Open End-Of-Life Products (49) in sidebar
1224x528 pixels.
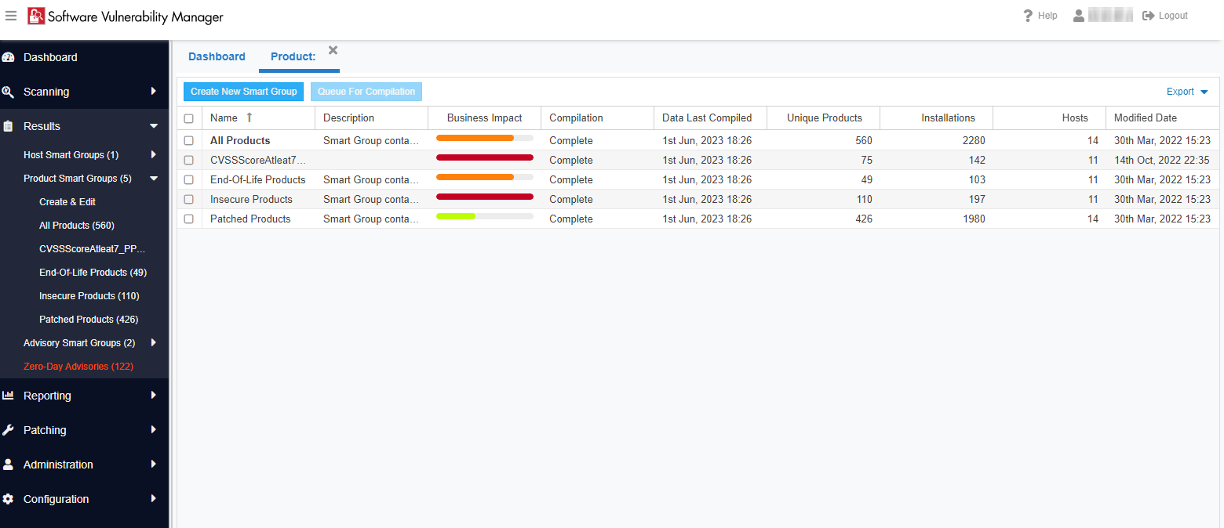click(x=93, y=273)
